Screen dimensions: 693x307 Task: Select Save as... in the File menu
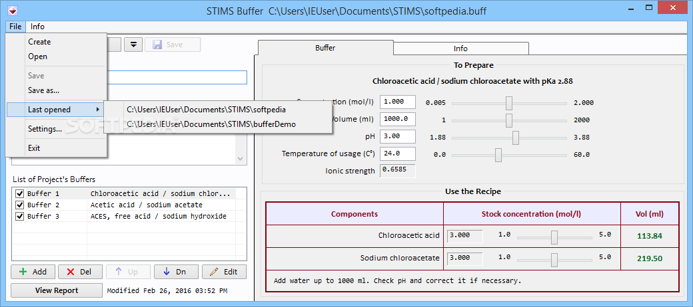click(43, 90)
